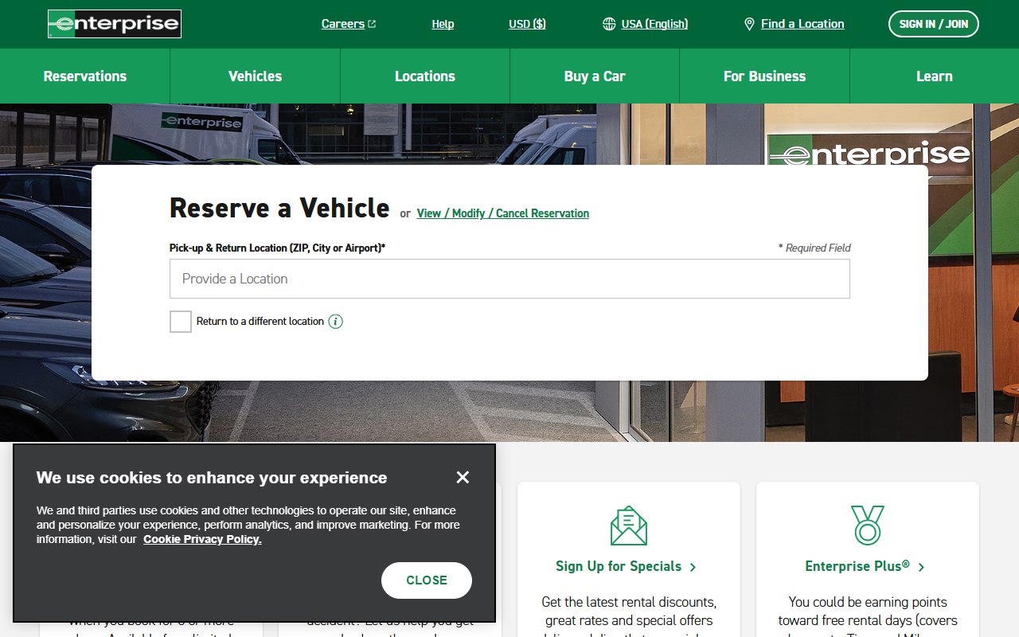Open the Vehicles menu
Image resolution: width=1019 pixels, height=637 pixels.
(x=255, y=76)
